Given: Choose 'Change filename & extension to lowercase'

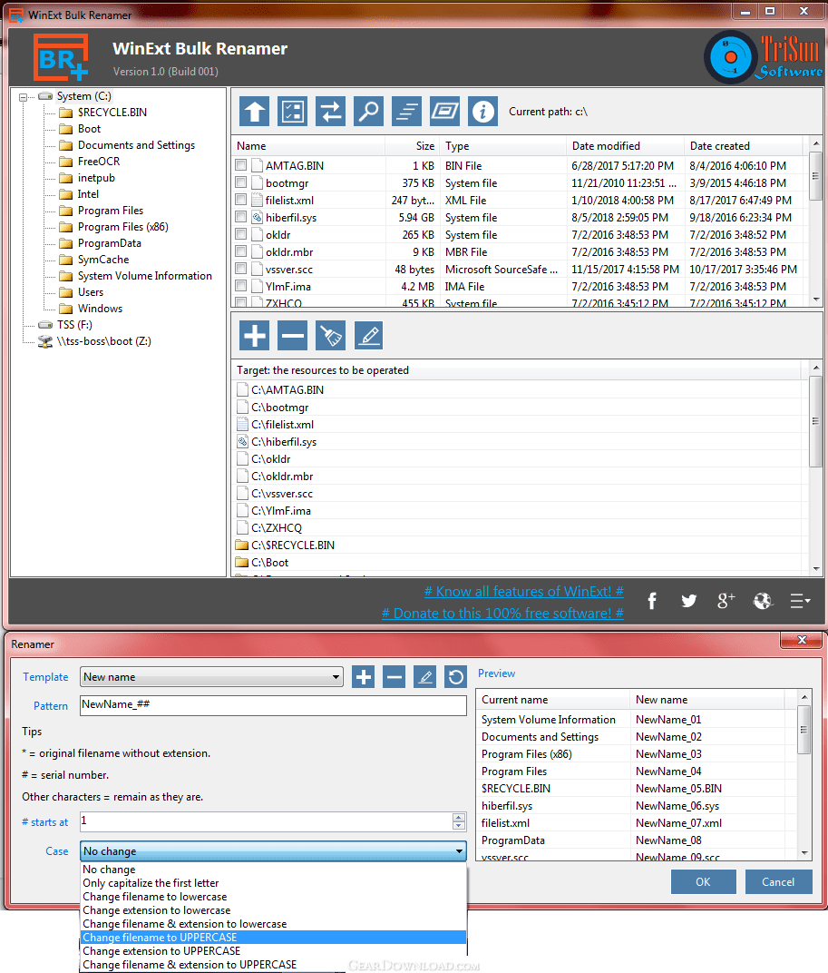Looking at the screenshot, I should click(x=274, y=924).
